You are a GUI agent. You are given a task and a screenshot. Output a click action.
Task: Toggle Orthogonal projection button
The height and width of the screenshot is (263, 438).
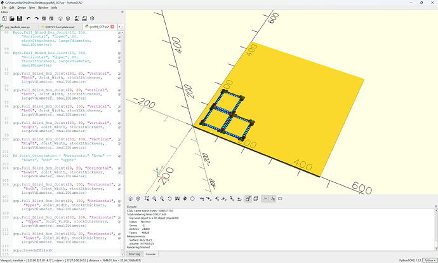(256, 199)
